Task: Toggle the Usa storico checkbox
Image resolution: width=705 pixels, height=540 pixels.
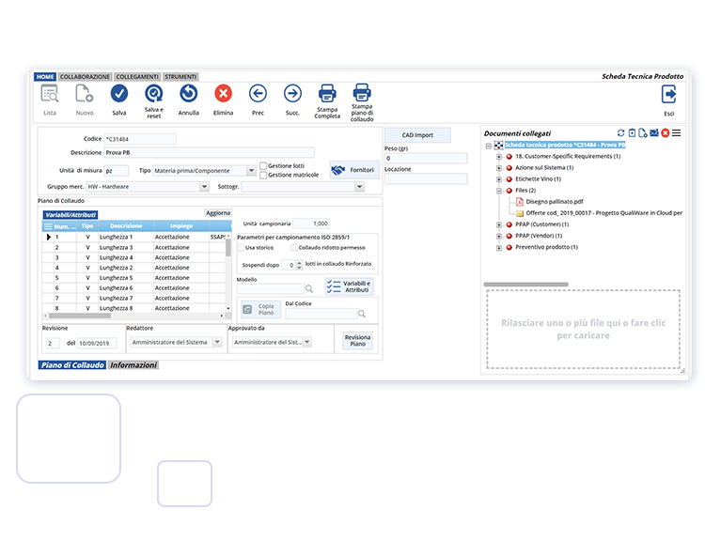Action: pyautogui.click(x=241, y=248)
